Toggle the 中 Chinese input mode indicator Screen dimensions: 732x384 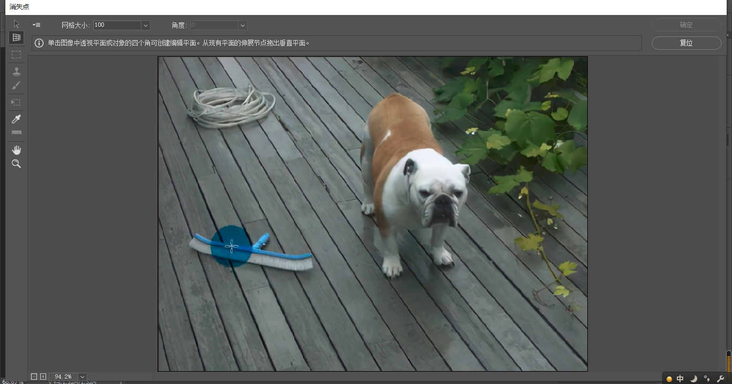point(680,379)
